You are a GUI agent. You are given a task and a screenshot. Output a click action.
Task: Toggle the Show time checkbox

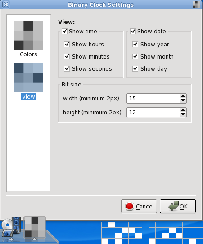click(64, 31)
